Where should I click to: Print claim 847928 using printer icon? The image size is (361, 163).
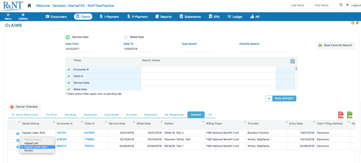[18, 133]
